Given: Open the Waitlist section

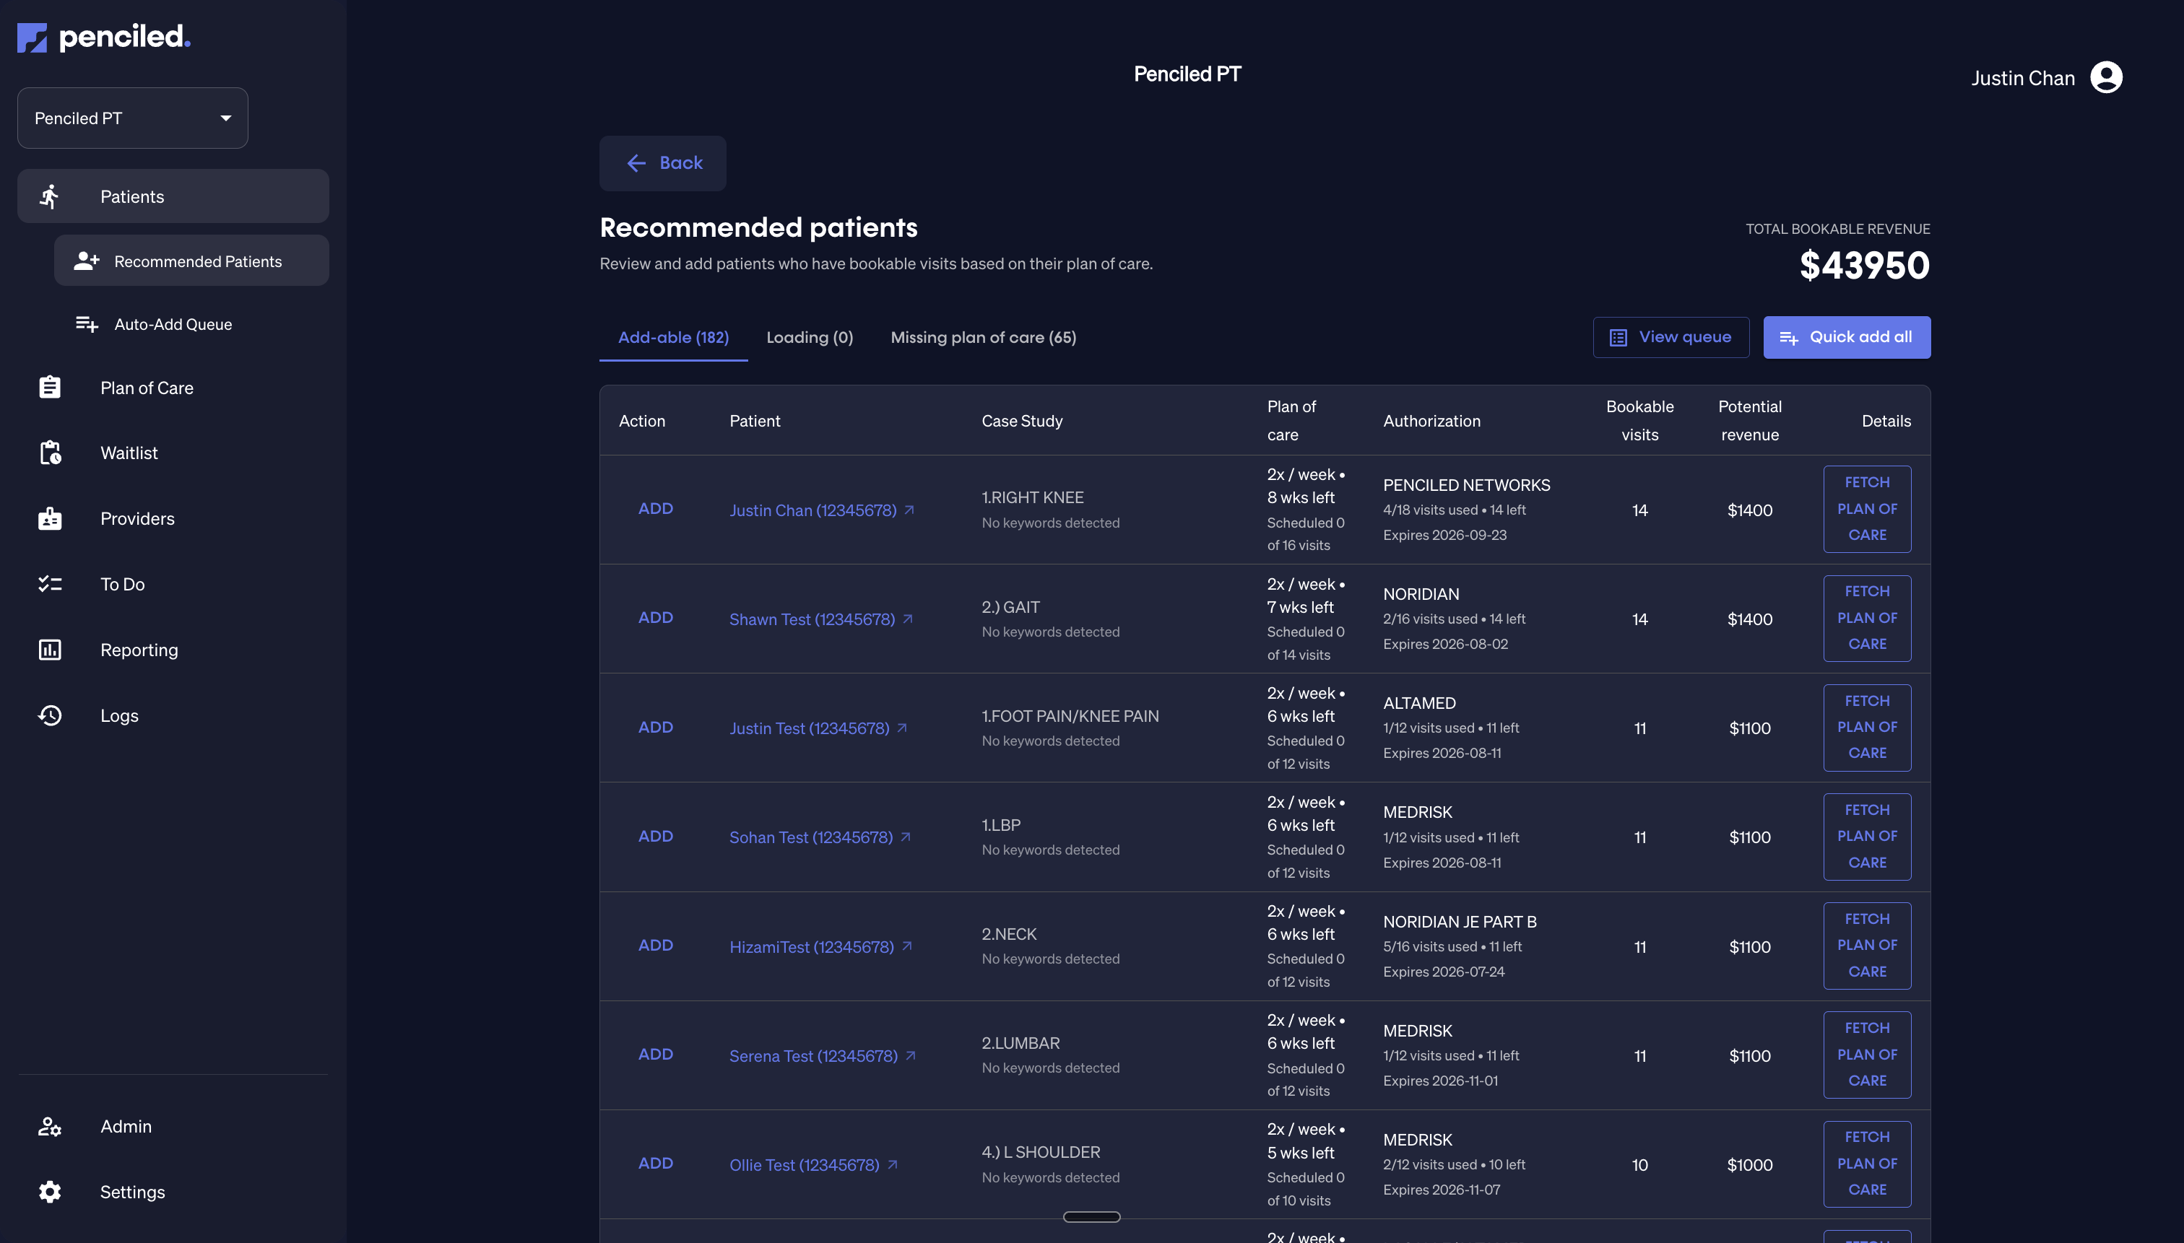Looking at the screenshot, I should (x=173, y=453).
